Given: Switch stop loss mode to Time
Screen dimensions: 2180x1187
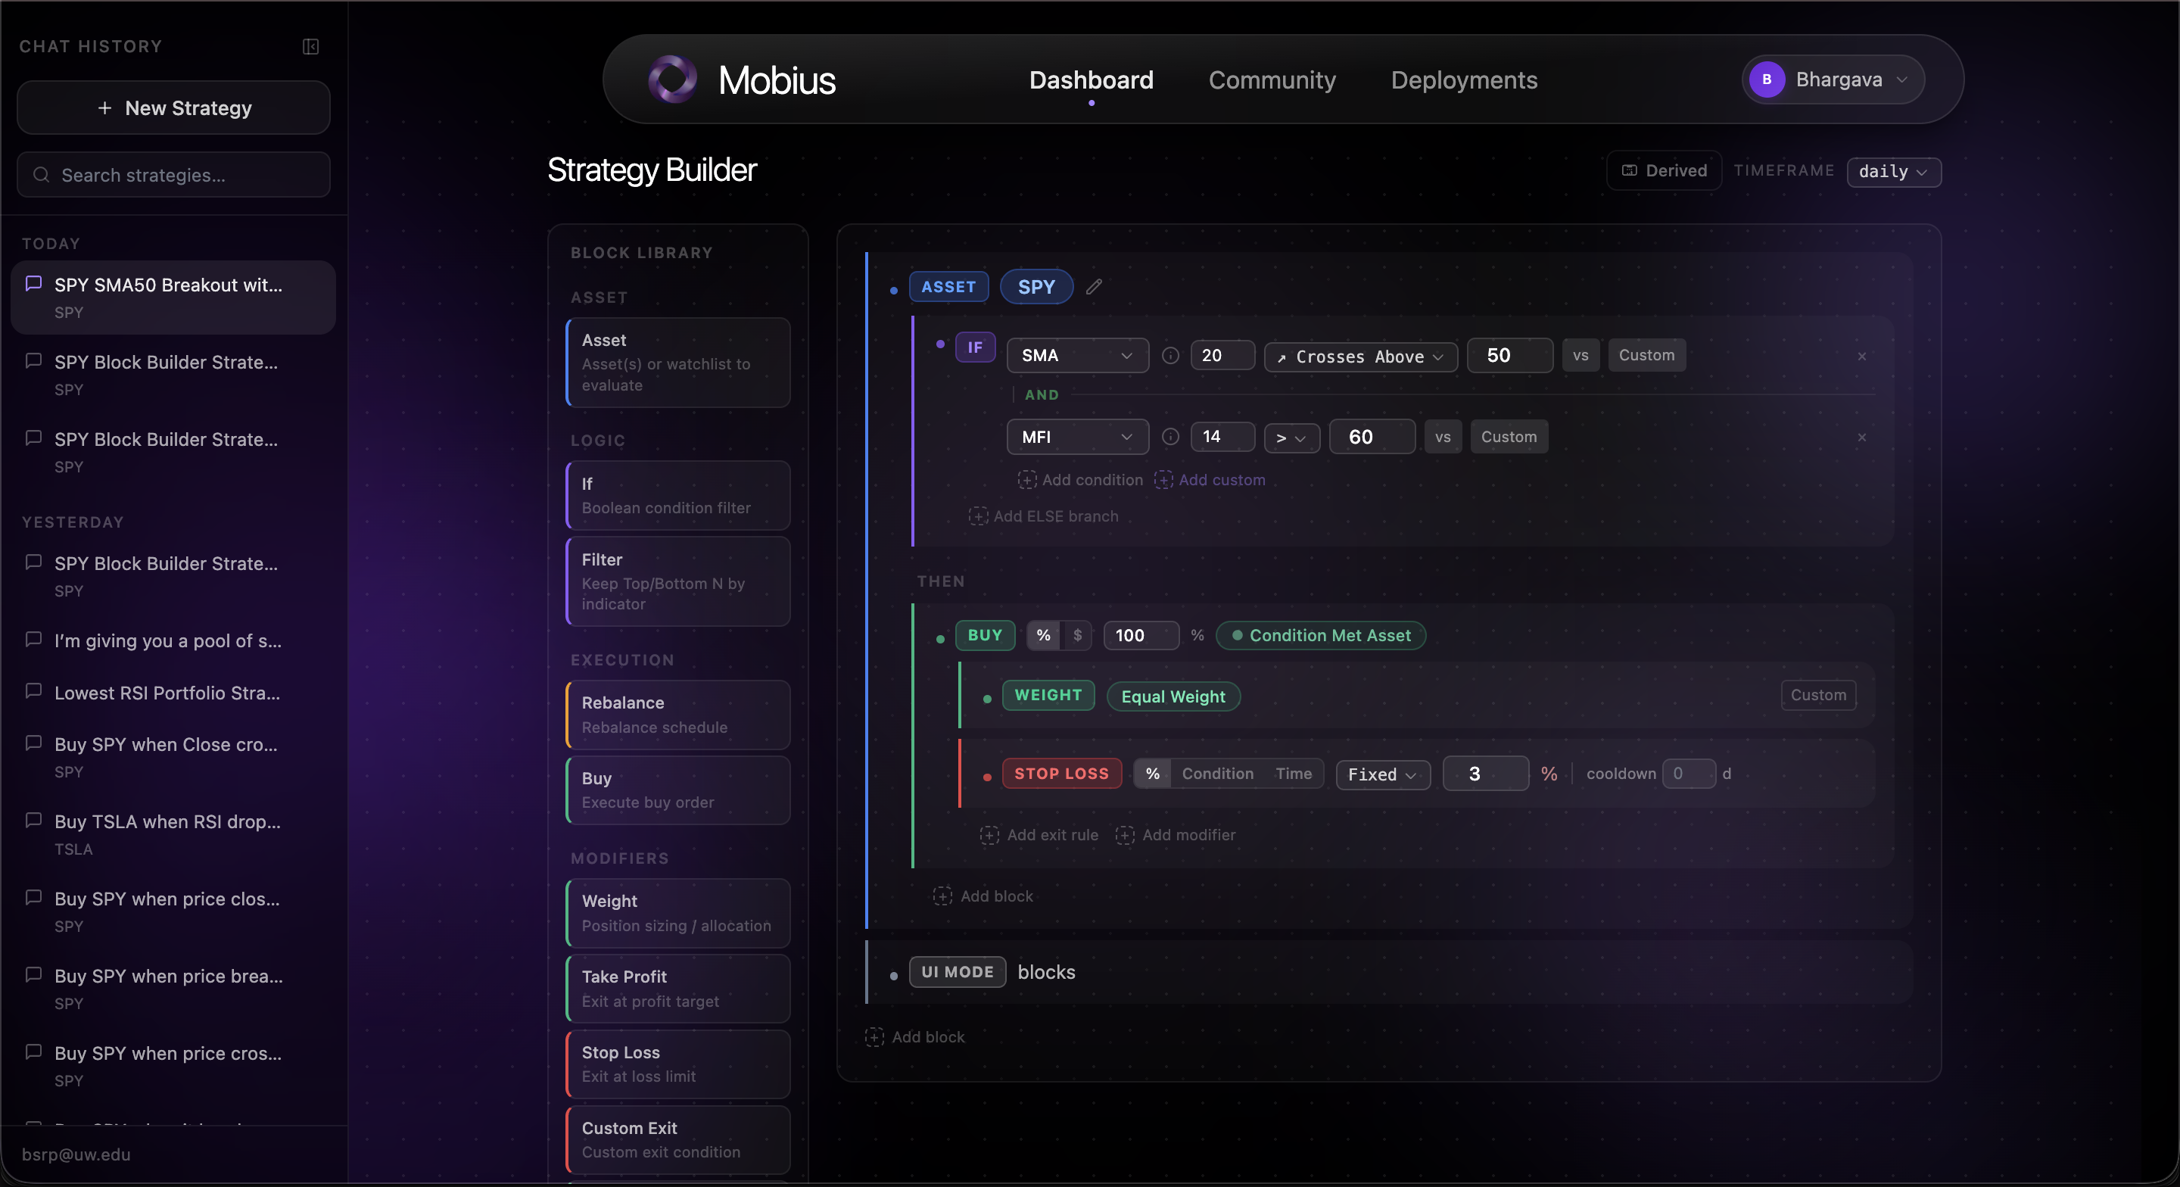Looking at the screenshot, I should pos(1294,774).
